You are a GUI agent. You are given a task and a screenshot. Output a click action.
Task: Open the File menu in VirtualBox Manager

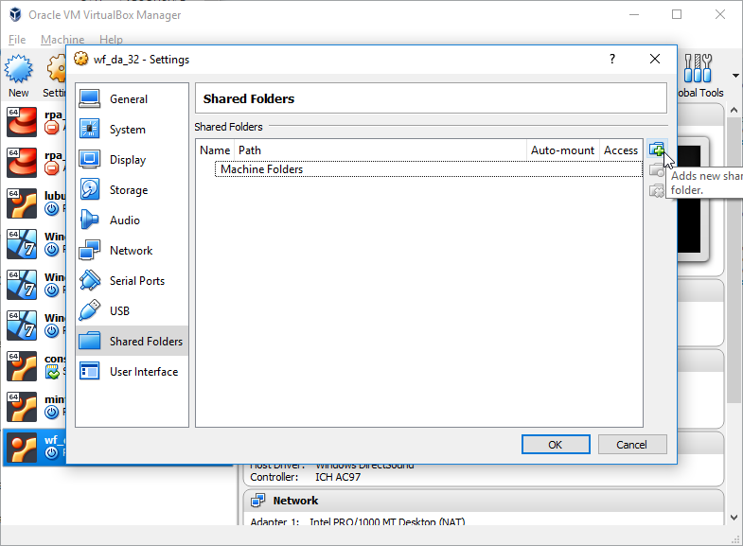pyautogui.click(x=17, y=40)
